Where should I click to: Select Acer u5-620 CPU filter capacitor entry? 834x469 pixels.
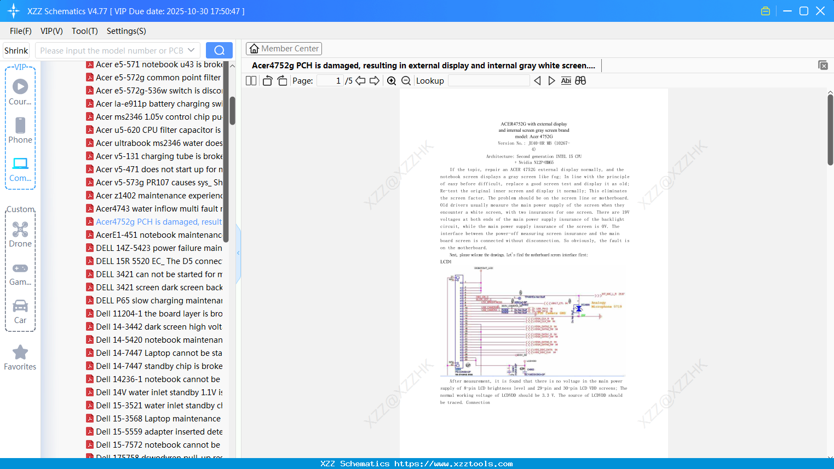[159, 130]
